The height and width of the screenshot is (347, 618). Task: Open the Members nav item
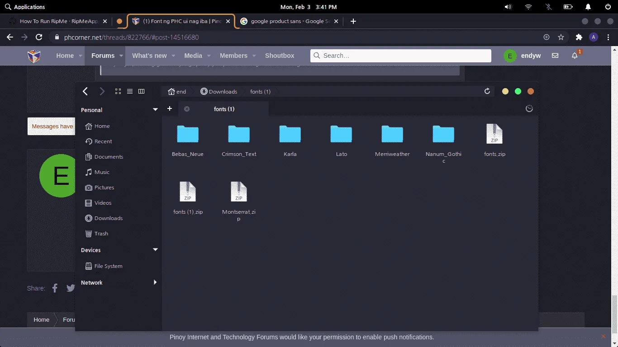pyautogui.click(x=233, y=56)
